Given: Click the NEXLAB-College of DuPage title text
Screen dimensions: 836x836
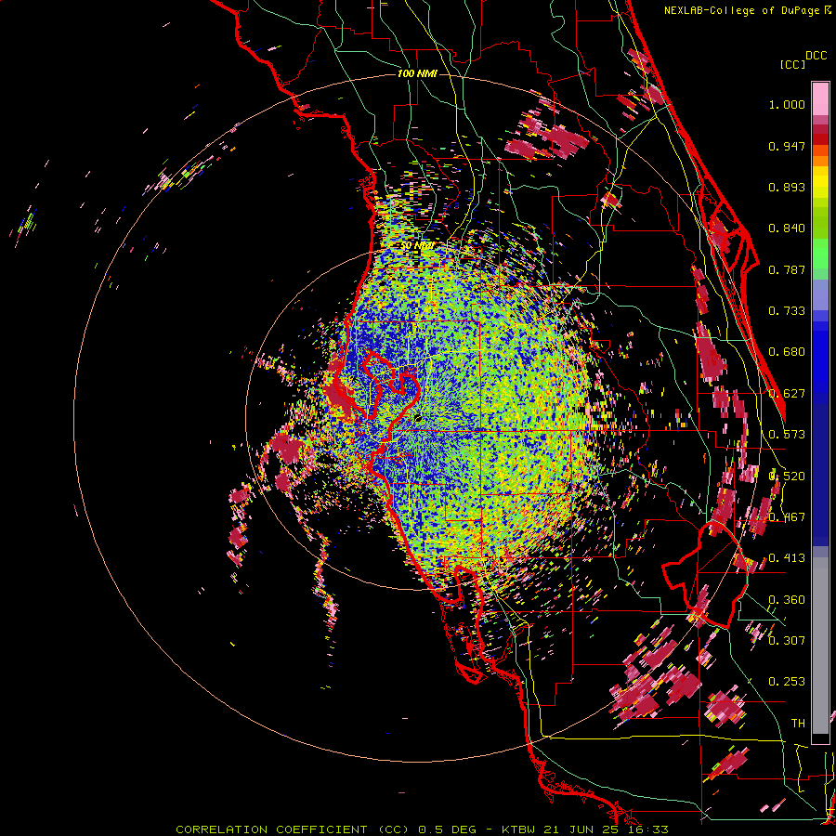Looking at the screenshot, I should [x=741, y=10].
